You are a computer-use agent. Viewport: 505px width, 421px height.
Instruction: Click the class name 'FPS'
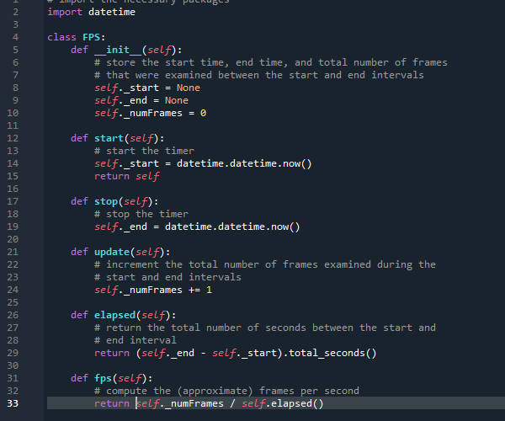pyautogui.click(x=92, y=37)
